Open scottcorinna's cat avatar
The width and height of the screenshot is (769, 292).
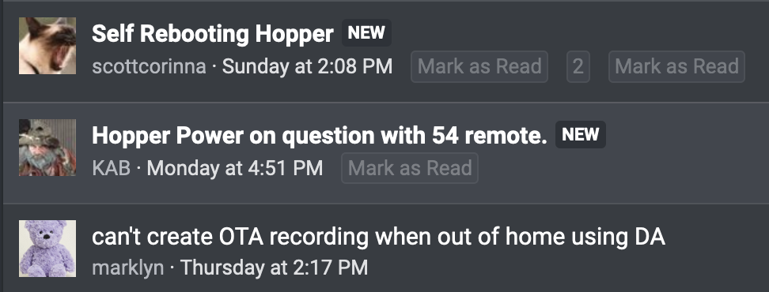tap(47, 46)
